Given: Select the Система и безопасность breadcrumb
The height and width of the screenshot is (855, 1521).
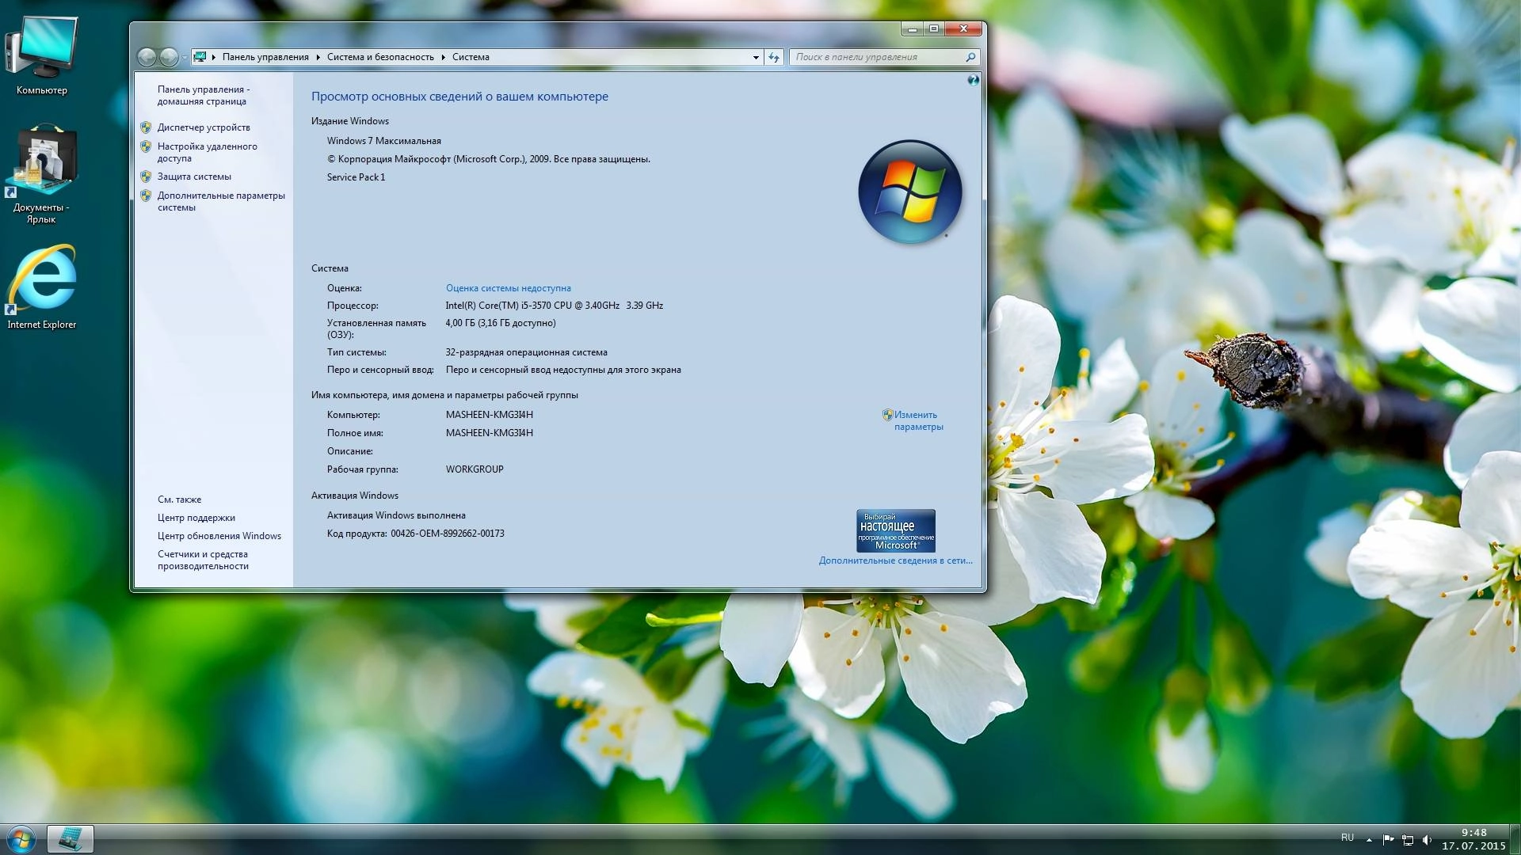Looking at the screenshot, I should click(380, 57).
